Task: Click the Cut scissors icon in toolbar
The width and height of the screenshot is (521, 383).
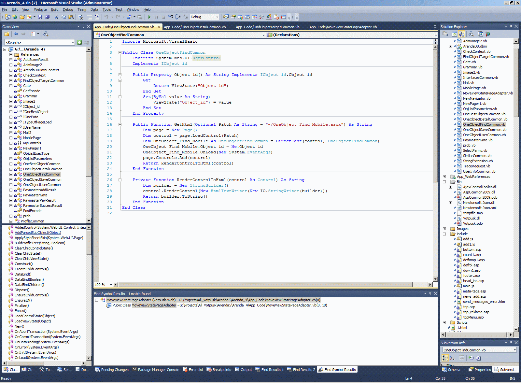Action: 56,17
